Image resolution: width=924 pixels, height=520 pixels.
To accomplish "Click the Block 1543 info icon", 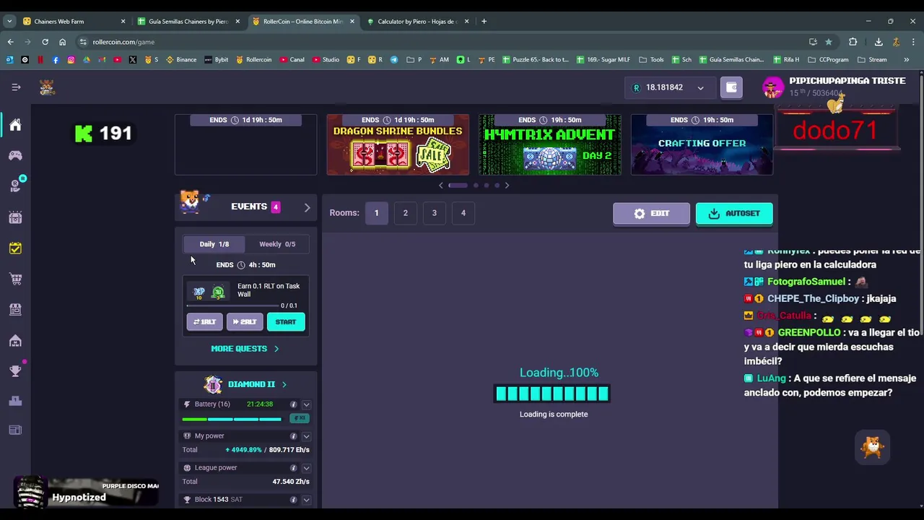I will pyautogui.click(x=293, y=500).
